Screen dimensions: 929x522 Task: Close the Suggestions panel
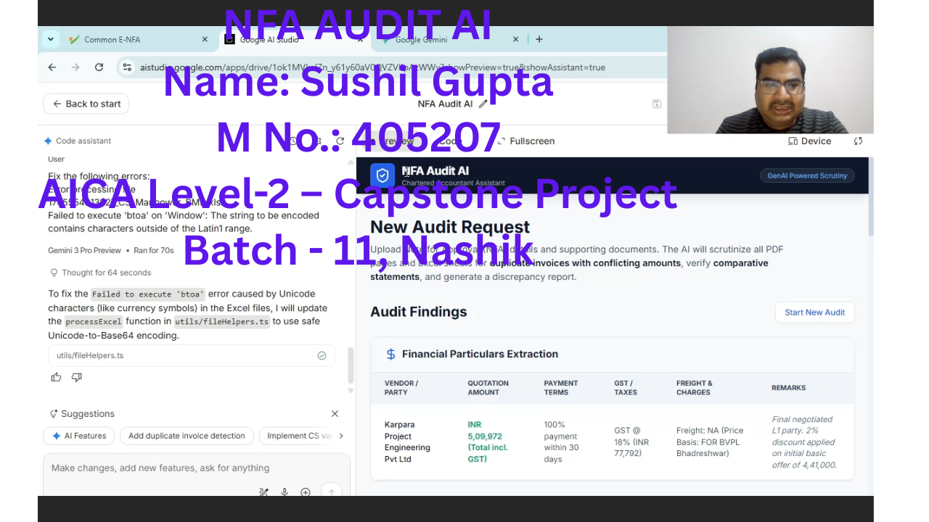[x=335, y=414]
